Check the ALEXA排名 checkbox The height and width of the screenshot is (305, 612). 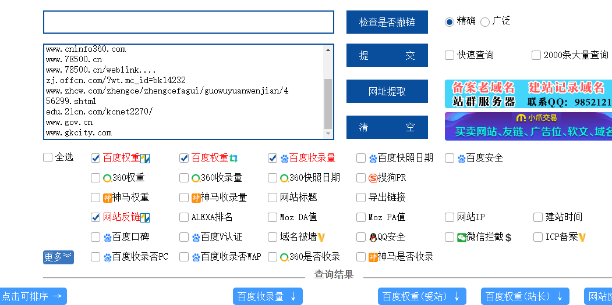click(184, 217)
